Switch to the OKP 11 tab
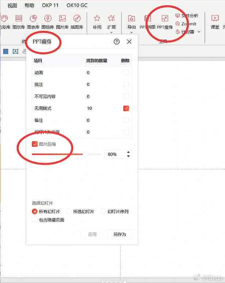The width and height of the screenshot is (225, 283). point(50,5)
